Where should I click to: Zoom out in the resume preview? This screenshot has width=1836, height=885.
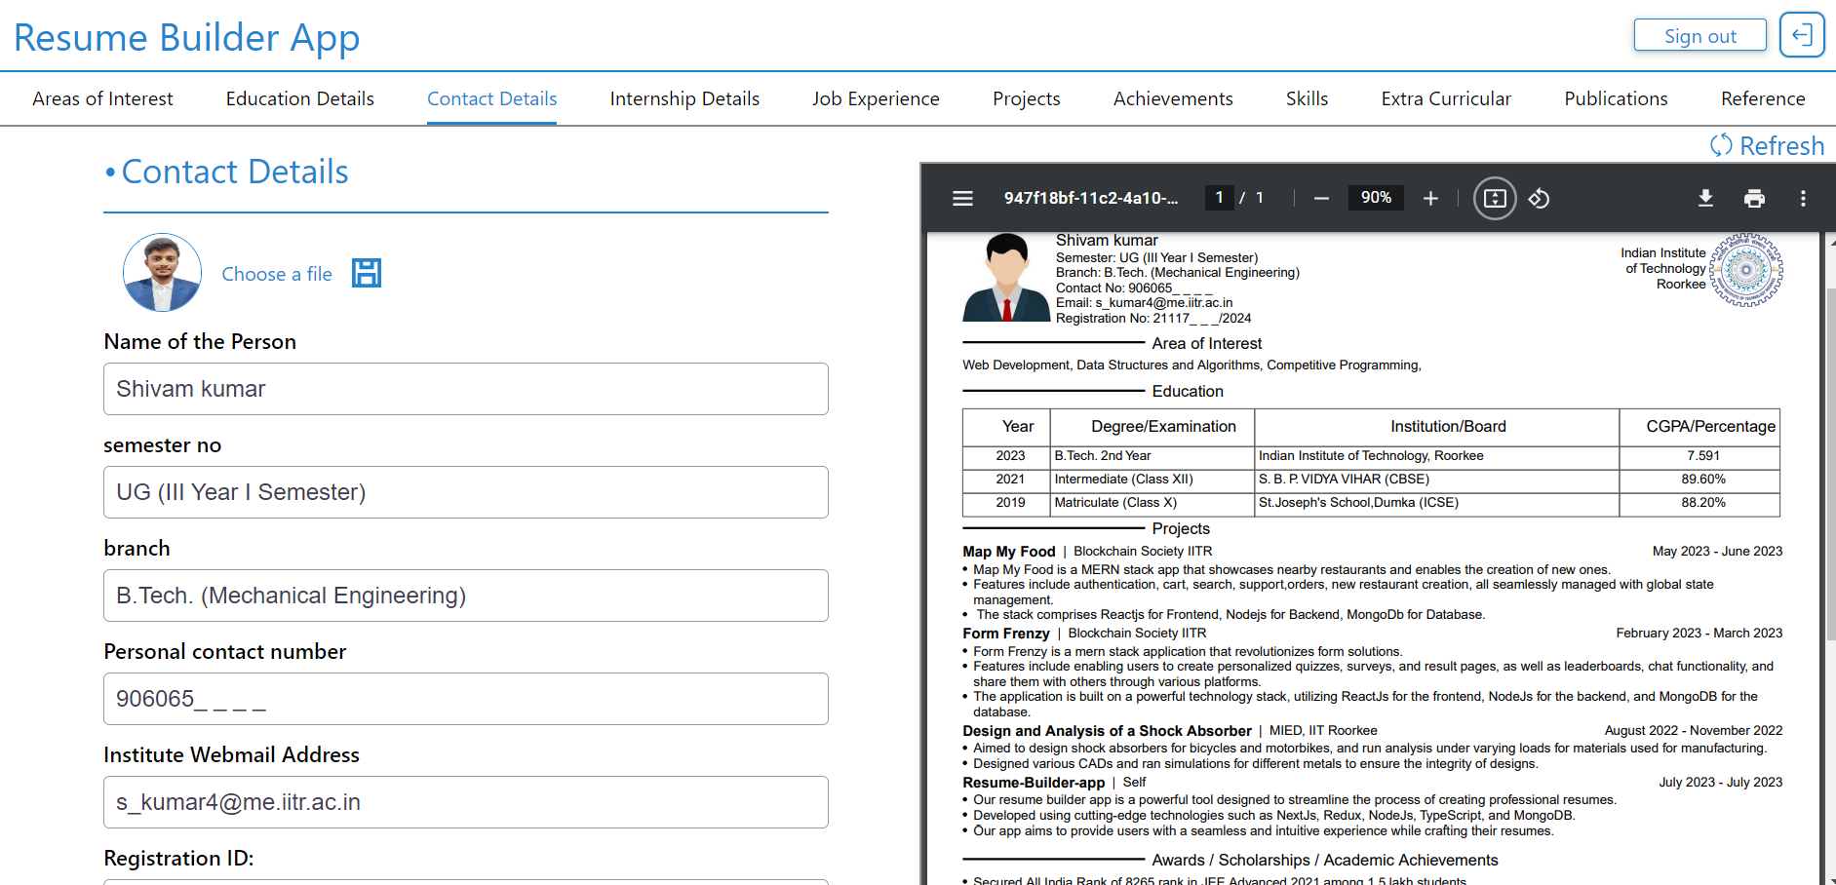click(x=1321, y=198)
